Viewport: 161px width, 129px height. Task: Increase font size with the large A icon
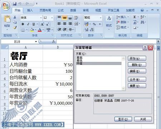click(x=42, y=24)
